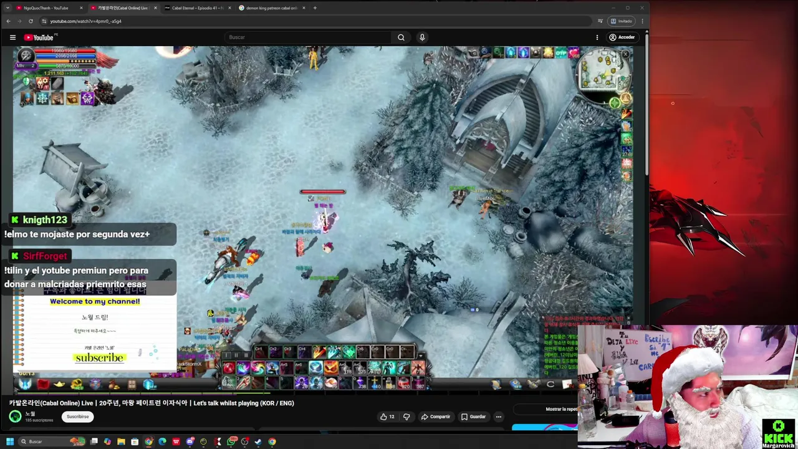Image resolution: width=798 pixels, height=449 pixels.
Task: Close the in-game minimap with X
Action: [x=625, y=54]
